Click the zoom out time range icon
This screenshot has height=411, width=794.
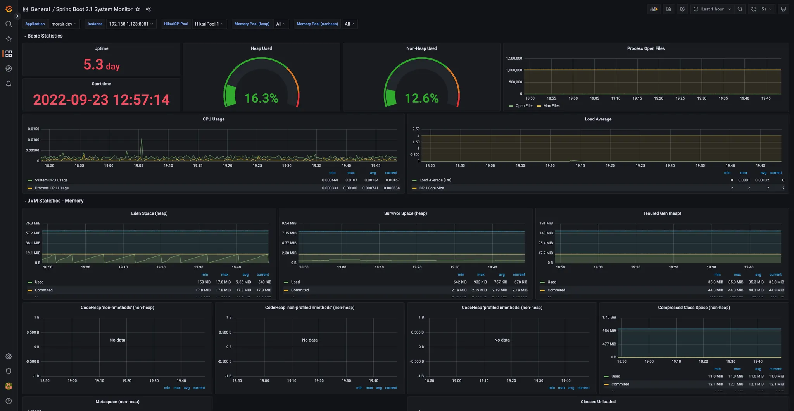coord(740,9)
